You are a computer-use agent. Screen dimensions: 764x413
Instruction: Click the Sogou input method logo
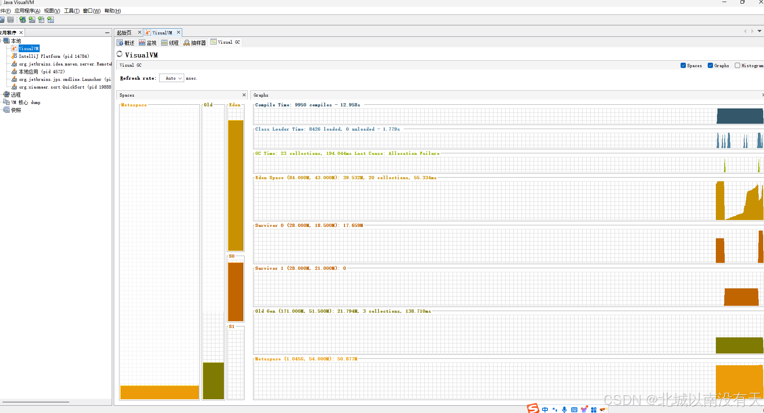pyautogui.click(x=533, y=408)
